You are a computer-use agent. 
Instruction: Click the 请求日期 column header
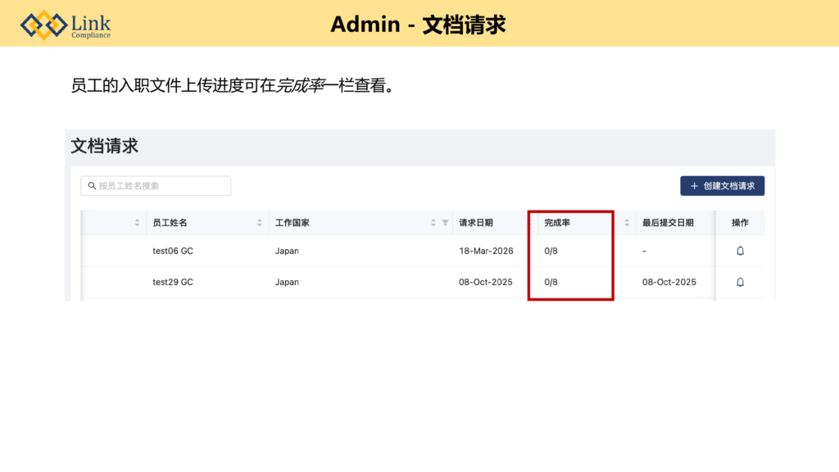coord(476,223)
